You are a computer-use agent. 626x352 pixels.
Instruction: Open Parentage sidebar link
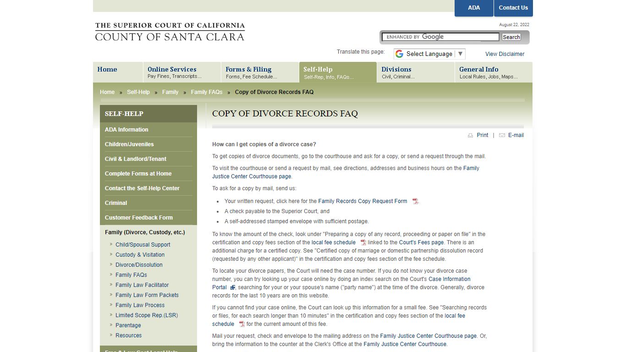click(128, 325)
